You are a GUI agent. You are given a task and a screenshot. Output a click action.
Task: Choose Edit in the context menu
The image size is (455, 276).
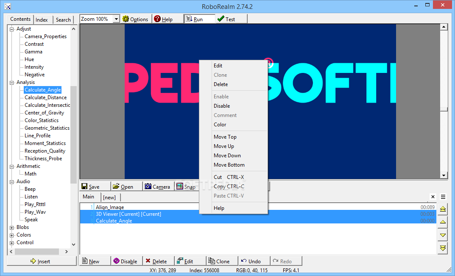[233, 66]
